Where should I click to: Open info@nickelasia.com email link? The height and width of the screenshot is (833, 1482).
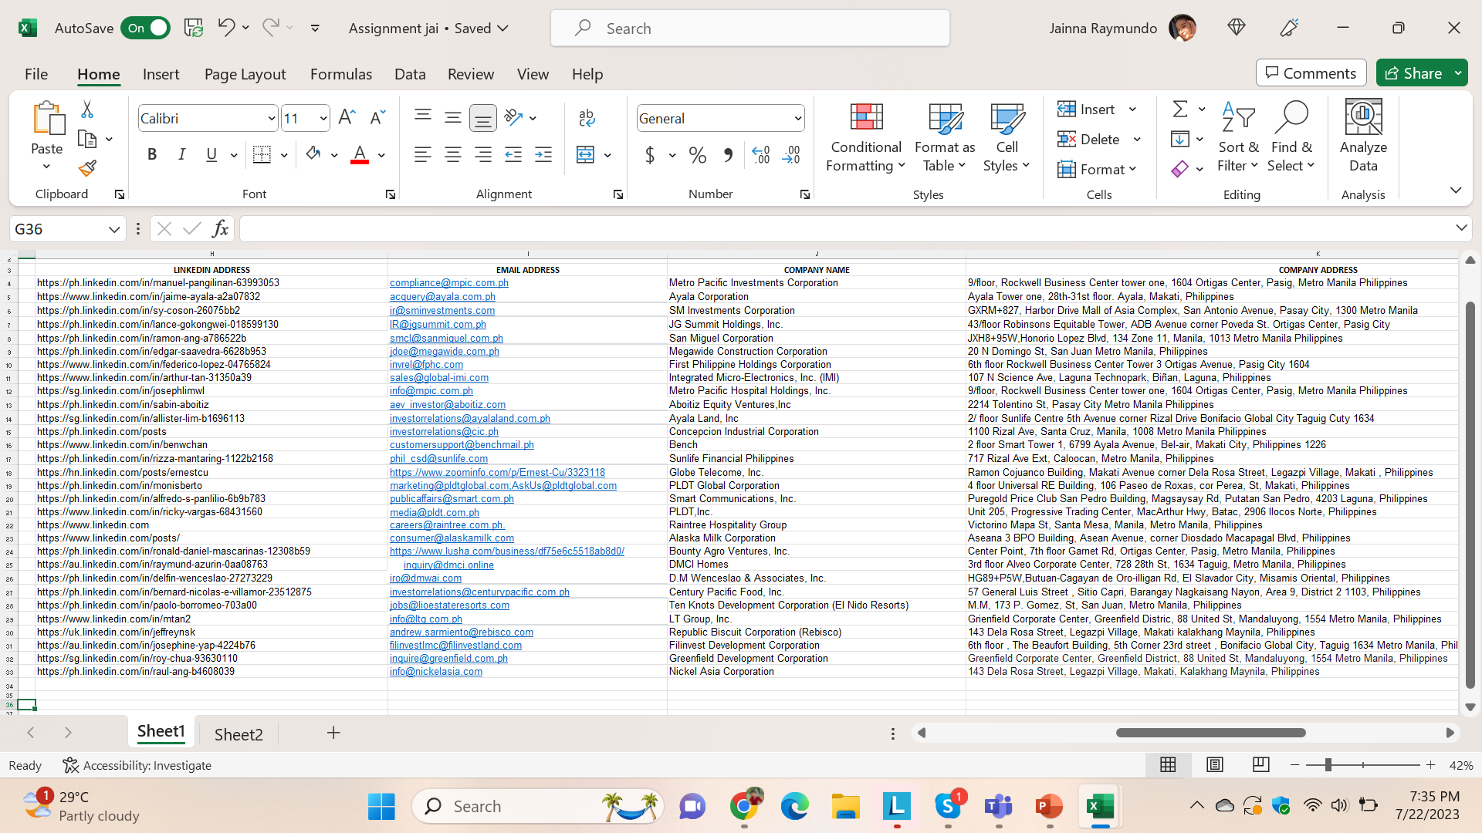click(435, 672)
